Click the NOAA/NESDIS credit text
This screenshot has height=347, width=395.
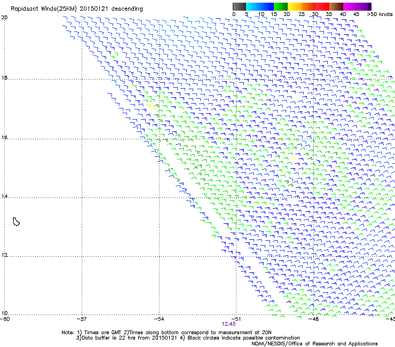point(314,344)
